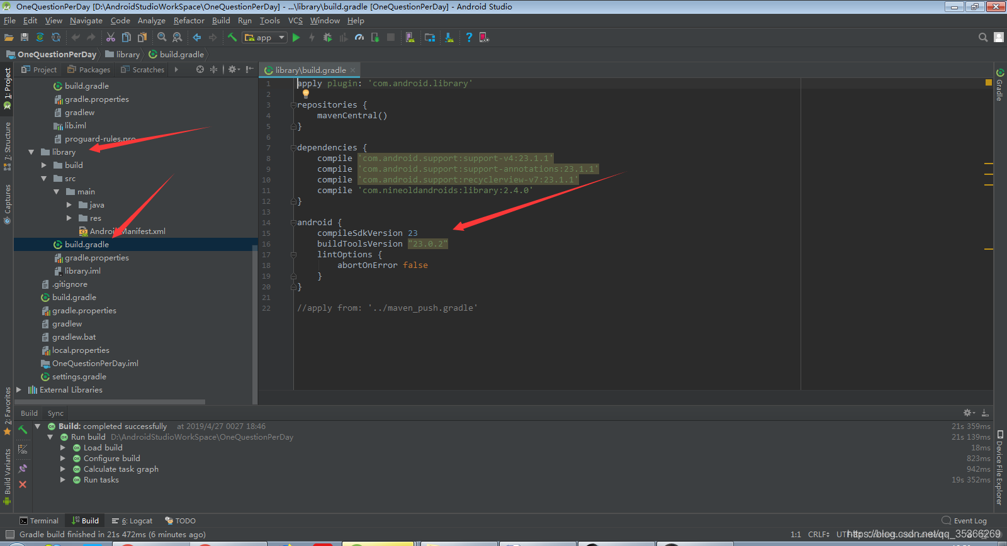The width and height of the screenshot is (1007, 546).
Task: Open Build panel settings gear dropdown
Action: point(969,413)
